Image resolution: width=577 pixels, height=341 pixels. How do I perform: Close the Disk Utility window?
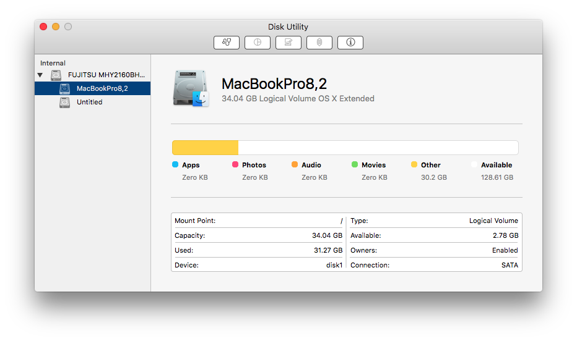coord(43,27)
